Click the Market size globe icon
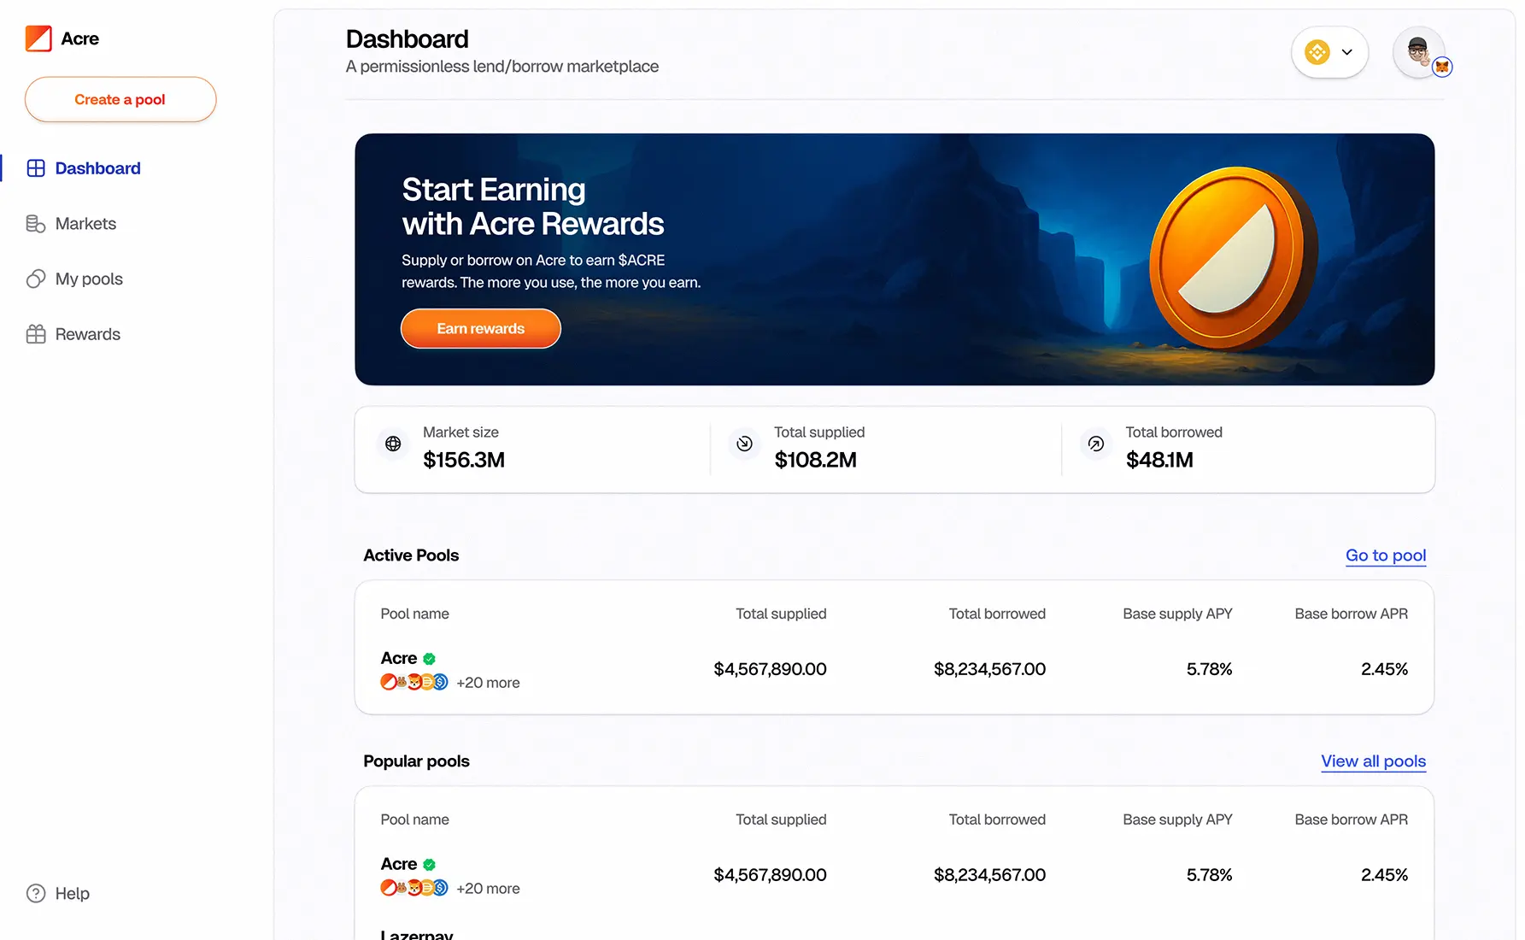This screenshot has width=1525, height=940. 393,444
